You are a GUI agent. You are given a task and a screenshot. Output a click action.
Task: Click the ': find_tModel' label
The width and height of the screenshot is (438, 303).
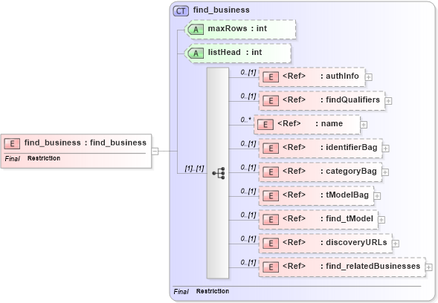347,218
